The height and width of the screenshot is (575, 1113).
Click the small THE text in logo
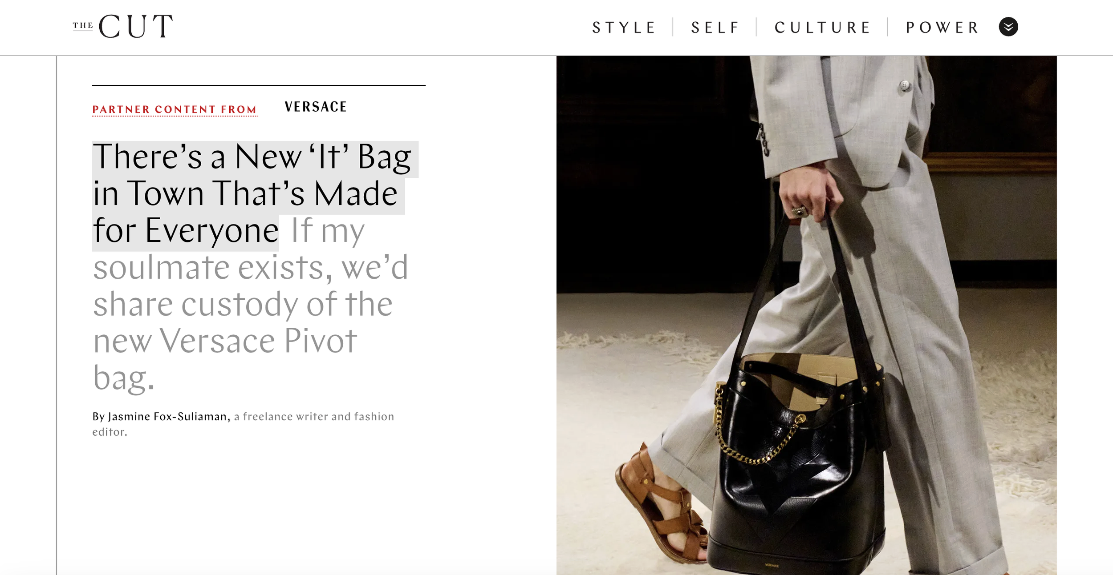tap(83, 25)
